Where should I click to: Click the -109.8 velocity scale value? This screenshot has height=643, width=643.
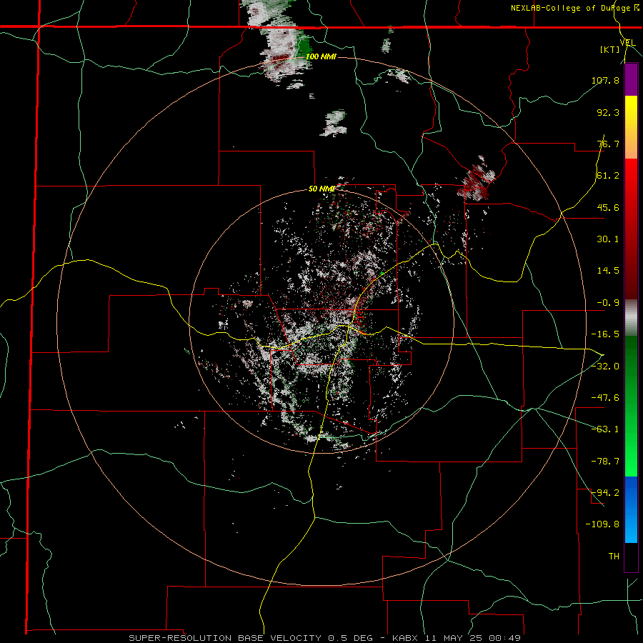pyautogui.click(x=602, y=524)
